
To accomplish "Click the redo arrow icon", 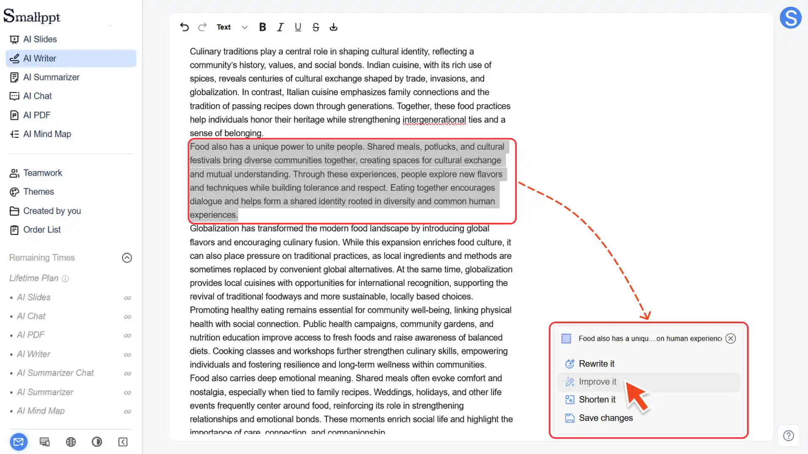I will (x=202, y=27).
